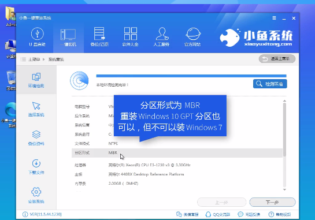Select the 文件格式 NTFS row
Image resolution: width=315 pixels, height=220 pixels.
pos(177,144)
